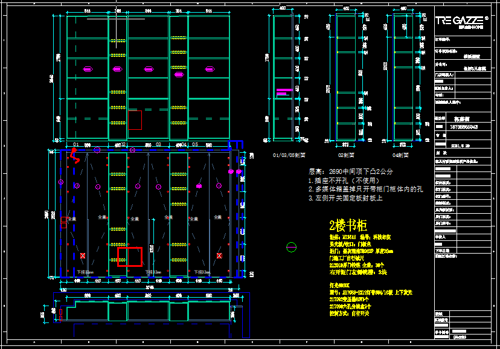The image size is (500, 349).
Task: Select the 控制方式: 自有开关 line
Action: point(349,313)
